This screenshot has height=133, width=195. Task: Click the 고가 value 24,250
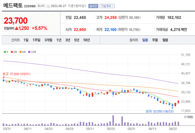click(111, 18)
